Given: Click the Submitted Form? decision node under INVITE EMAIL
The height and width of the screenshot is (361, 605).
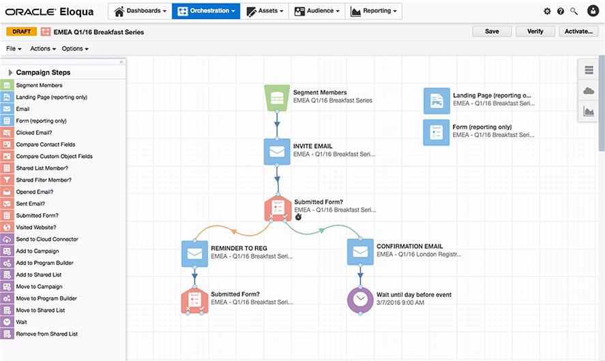Looking at the screenshot, I should coord(278,208).
